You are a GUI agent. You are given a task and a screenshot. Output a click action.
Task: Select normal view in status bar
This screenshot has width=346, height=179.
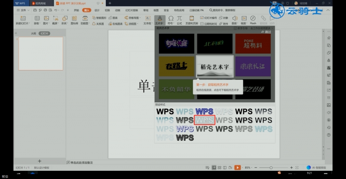click(x=214, y=168)
